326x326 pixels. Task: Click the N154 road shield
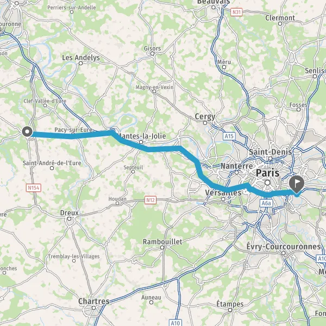pos(34,188)
